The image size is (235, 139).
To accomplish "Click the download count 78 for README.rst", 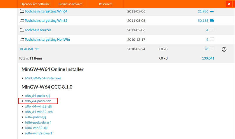I will pyautogui.click(x=206, y=49).
